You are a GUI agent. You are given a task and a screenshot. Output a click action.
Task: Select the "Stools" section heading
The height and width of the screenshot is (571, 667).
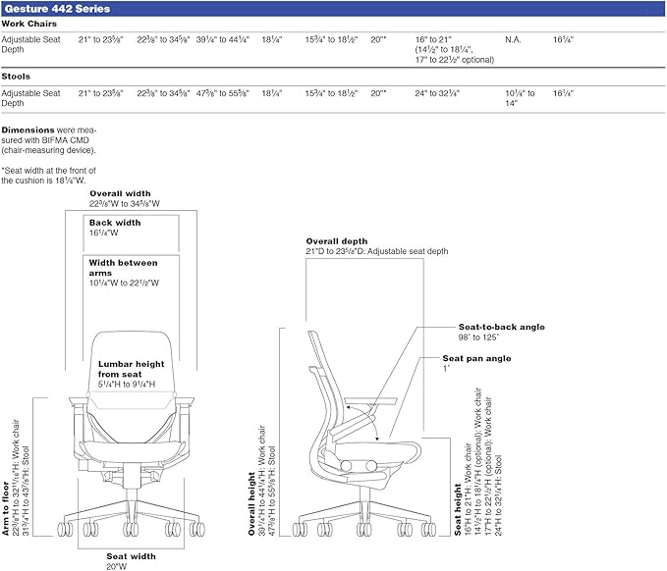point(16,77)
